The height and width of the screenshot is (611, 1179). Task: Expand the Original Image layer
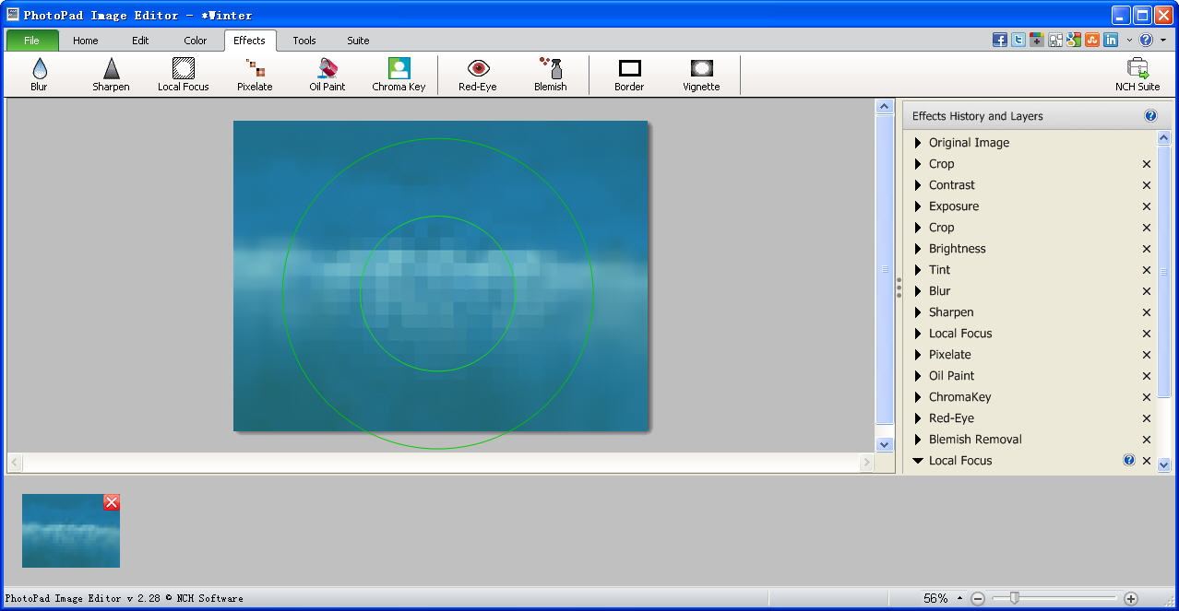pos(918,143)
